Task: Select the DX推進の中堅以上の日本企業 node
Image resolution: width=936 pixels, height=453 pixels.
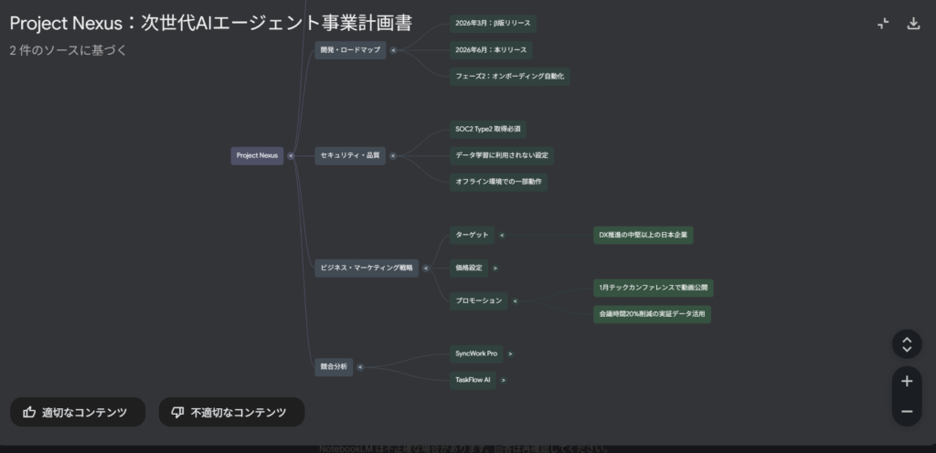Action: tap(643, 236)
